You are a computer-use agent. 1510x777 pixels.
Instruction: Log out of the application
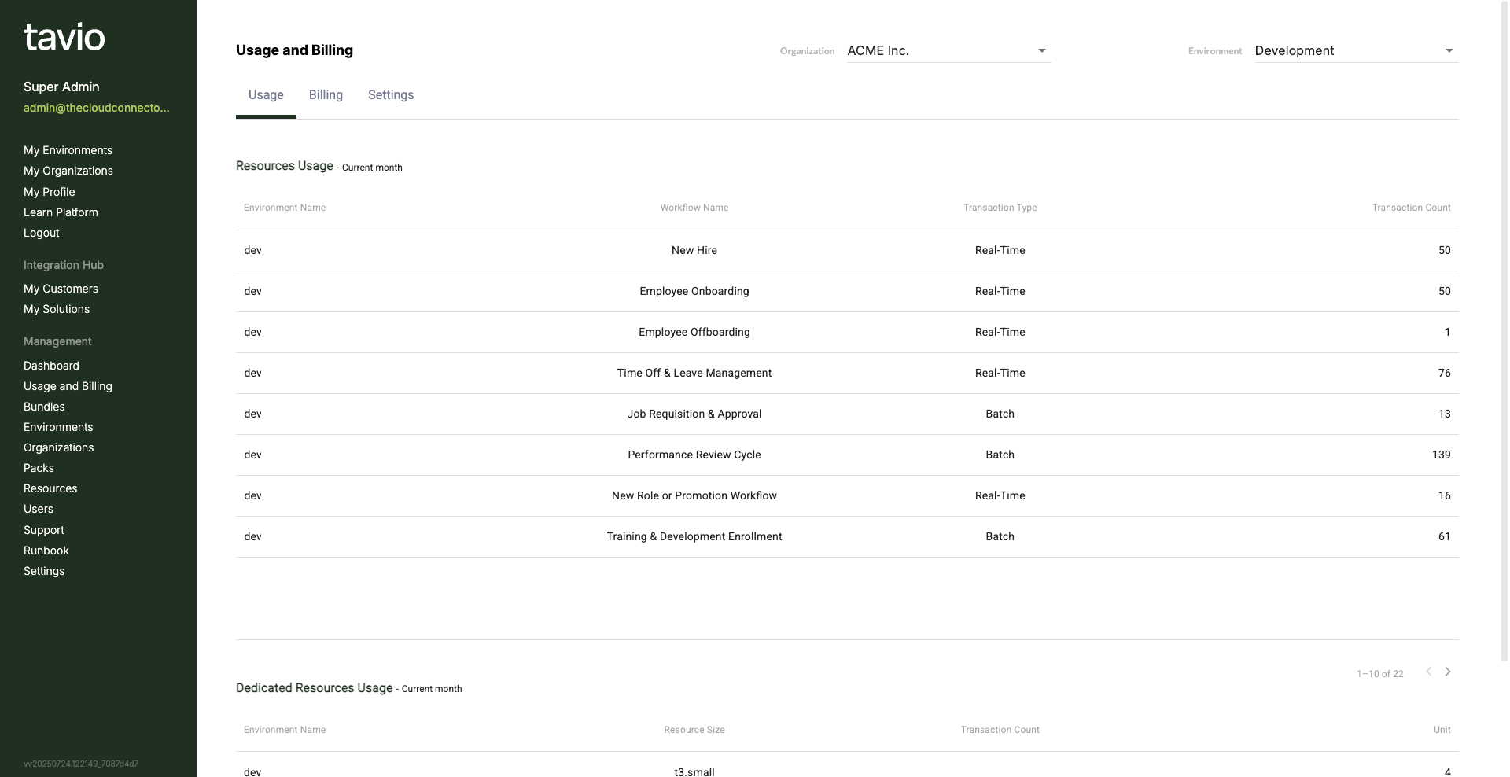(41, 233)
